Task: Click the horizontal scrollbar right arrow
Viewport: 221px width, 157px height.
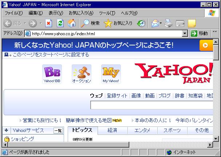Action: coord(210,145)
